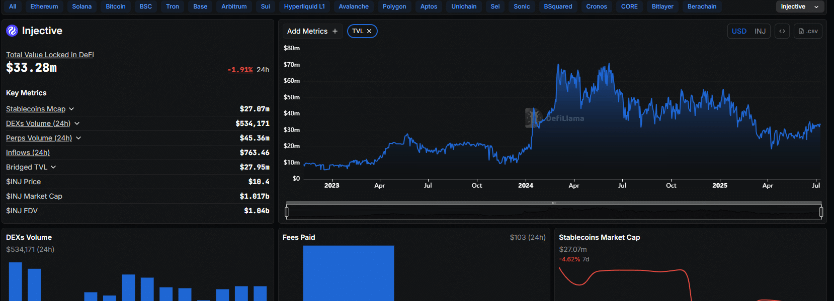Click the $763.46 inflows value
834x301 pixels.
pyautogui.click(x=255, y=153)
